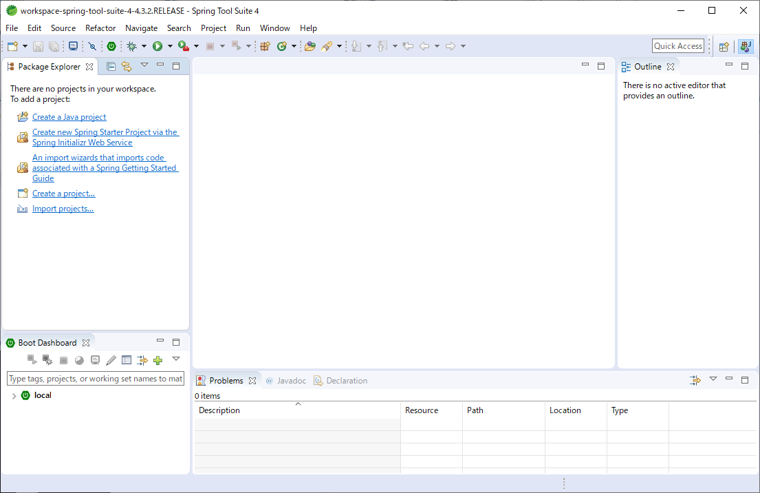Open the Package Explorer View Menu triangle

pos(144,65)
